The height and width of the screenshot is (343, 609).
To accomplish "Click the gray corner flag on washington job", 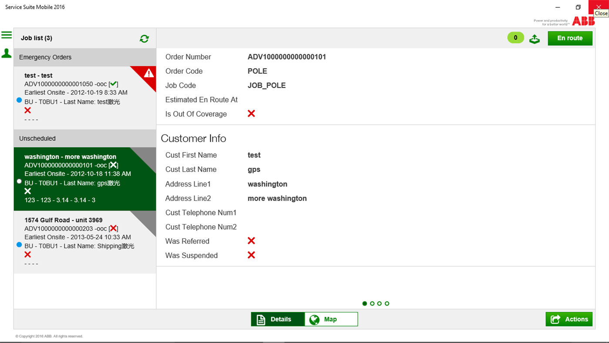I will click(x=147, y=156).
